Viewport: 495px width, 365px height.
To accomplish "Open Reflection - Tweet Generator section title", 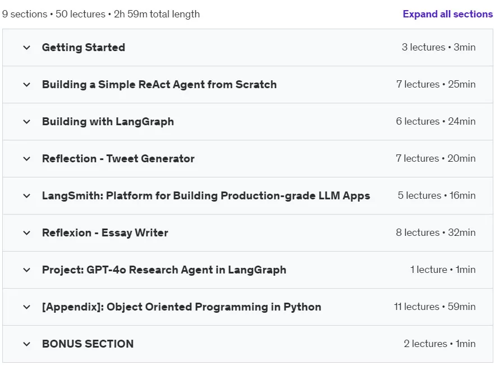I will (x=118, y=158).
